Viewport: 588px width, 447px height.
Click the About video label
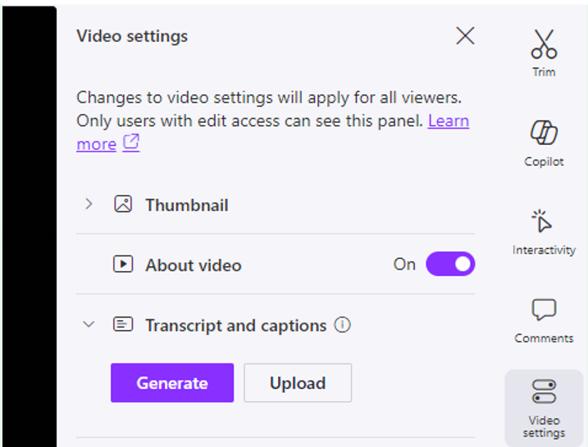pos(194,264)
